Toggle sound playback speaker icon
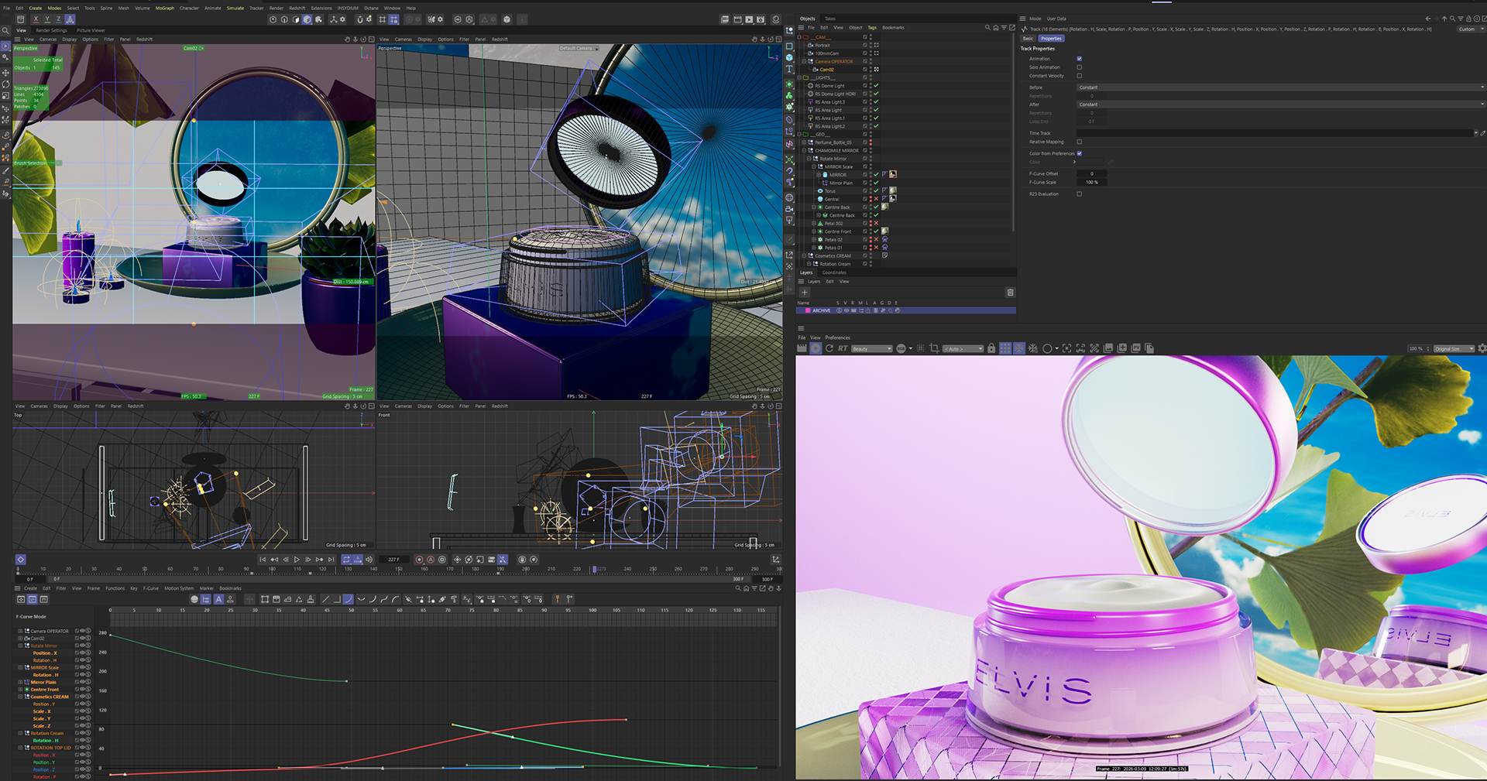 click(369, 560)
